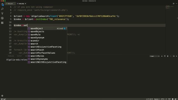
Task: Pick scandir in the suggestion list
Action: [x=47, y=41]
